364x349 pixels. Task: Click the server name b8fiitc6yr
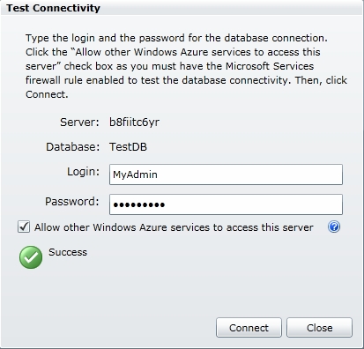(134, 122)
